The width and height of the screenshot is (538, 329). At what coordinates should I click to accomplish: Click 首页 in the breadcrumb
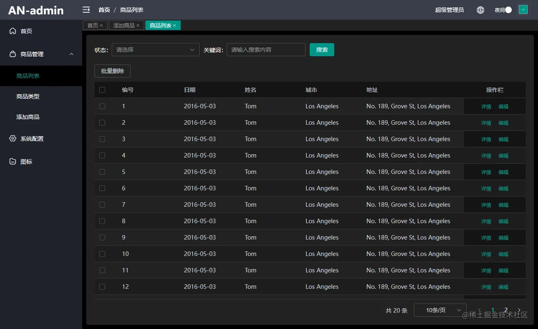104,10
